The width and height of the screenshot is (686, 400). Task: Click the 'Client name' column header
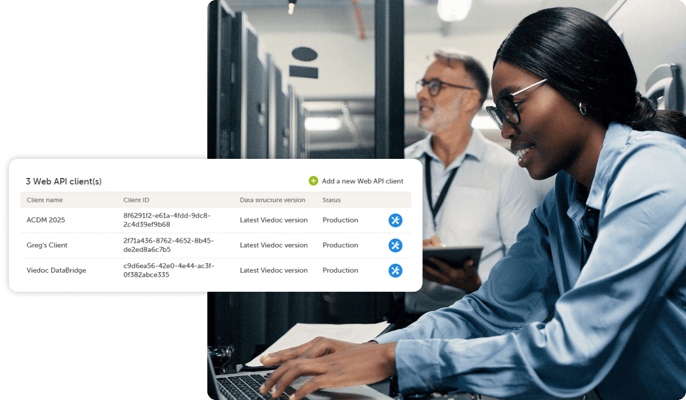tap(44, 200)
